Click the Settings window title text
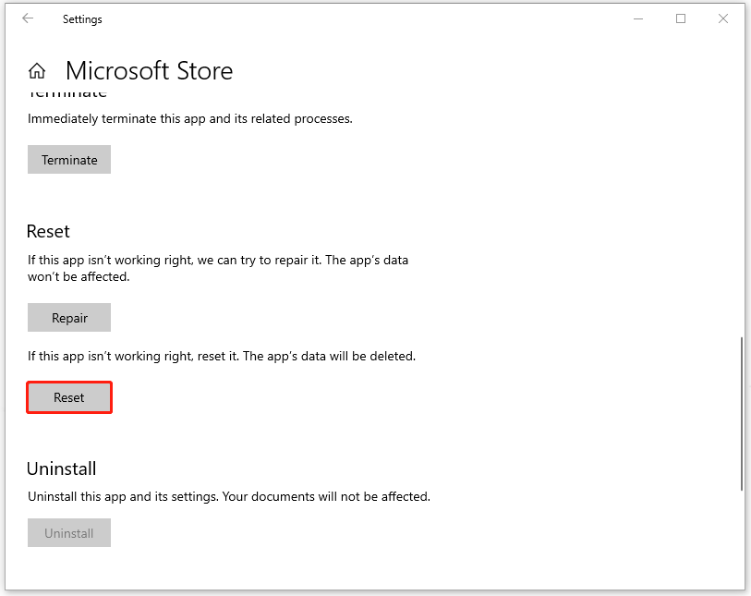Screen dimensions: 751x596 tap(82, 18)
